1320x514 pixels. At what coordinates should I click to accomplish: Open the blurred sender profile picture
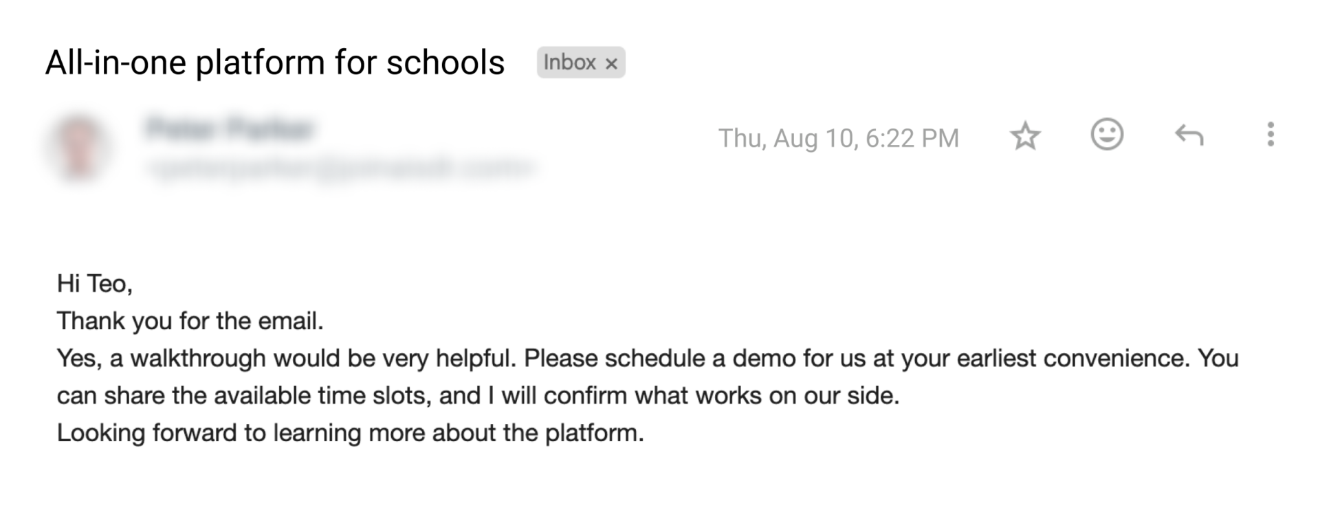pyautogui.click(x=78, y=146)
